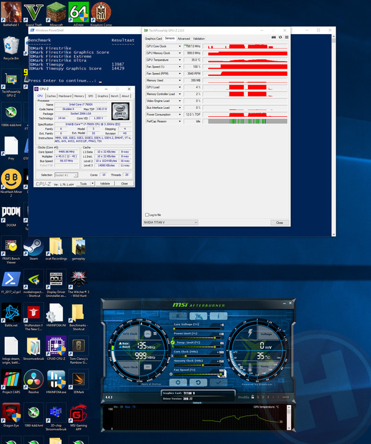Image resolution: width=371 pixels, height=444 pixels.
Task: Expand the GPU Load sensor dropdown
Action: (x=179, y=87)
